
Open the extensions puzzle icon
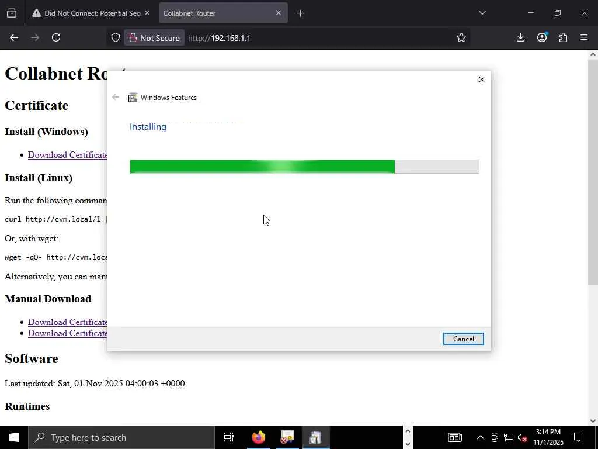[563, 37]
